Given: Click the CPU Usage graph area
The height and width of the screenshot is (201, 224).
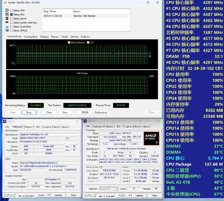Looking at the screenshot, I should pyautogui.click(x=82, y=84).
